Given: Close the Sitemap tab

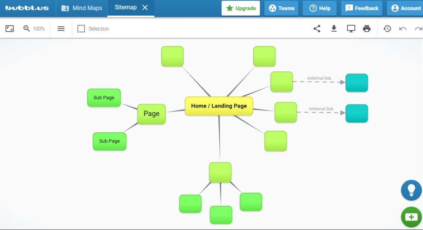Looking at the screenshot, I should (x=145, y=7).
